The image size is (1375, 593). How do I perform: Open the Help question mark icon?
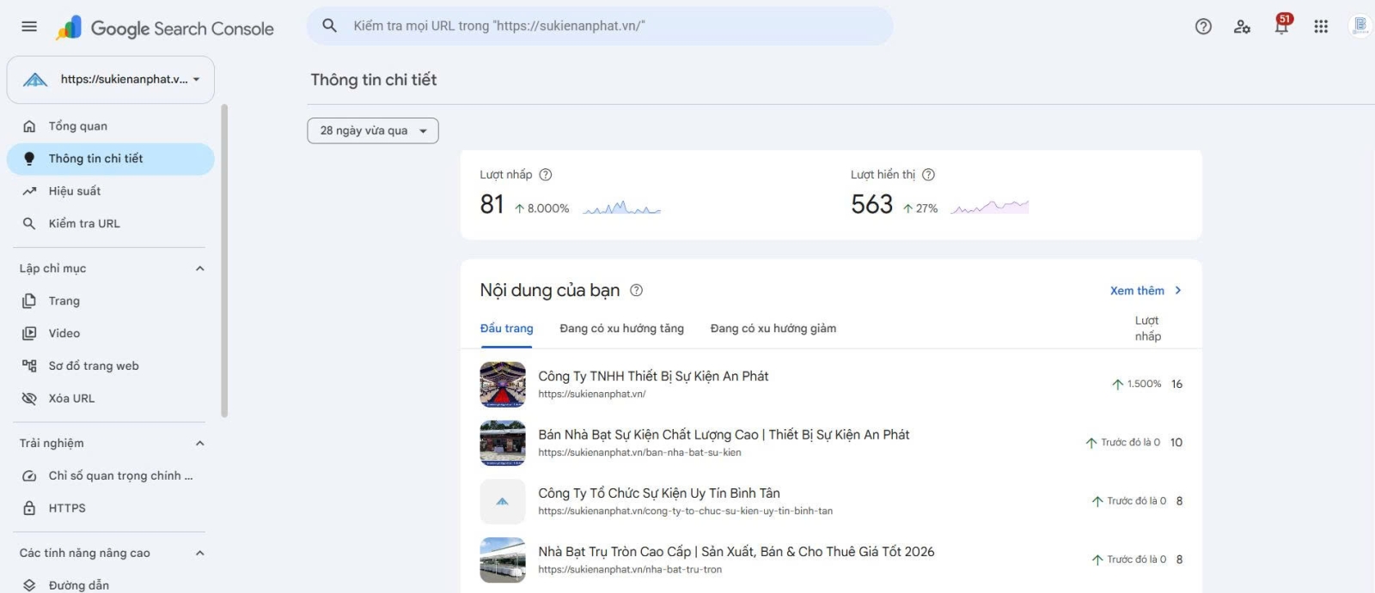[x=1203, y=27]
